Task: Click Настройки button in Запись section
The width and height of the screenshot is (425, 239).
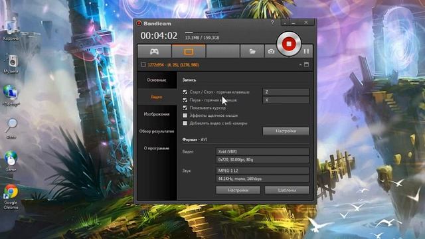Action: point(286,131)
